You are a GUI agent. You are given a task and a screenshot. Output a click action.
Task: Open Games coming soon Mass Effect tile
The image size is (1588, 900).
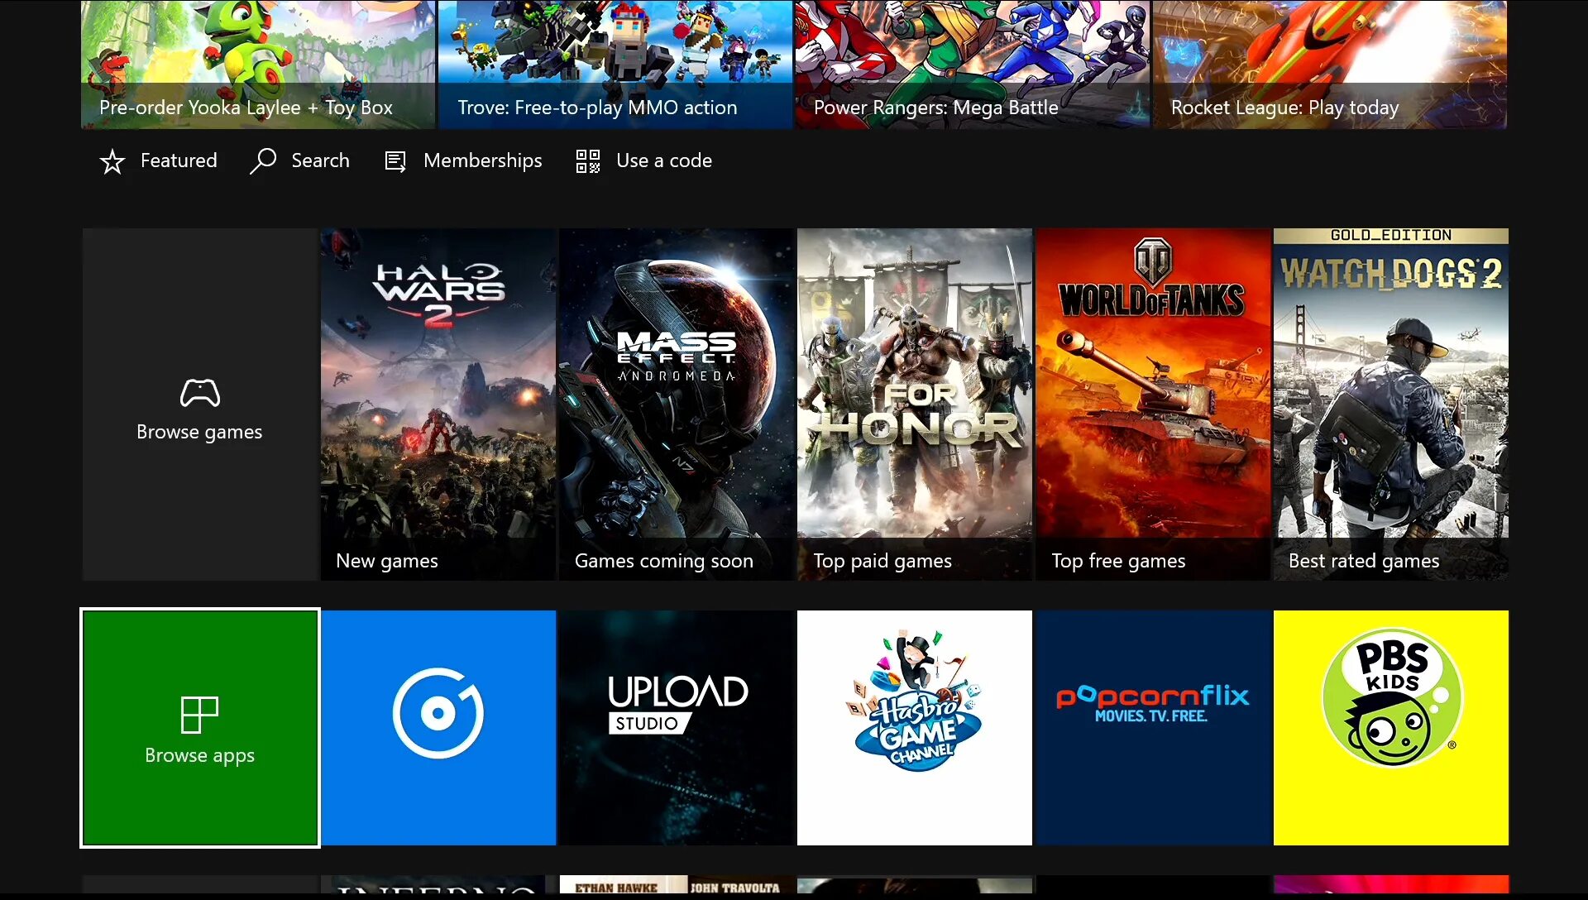click(677, 404)
